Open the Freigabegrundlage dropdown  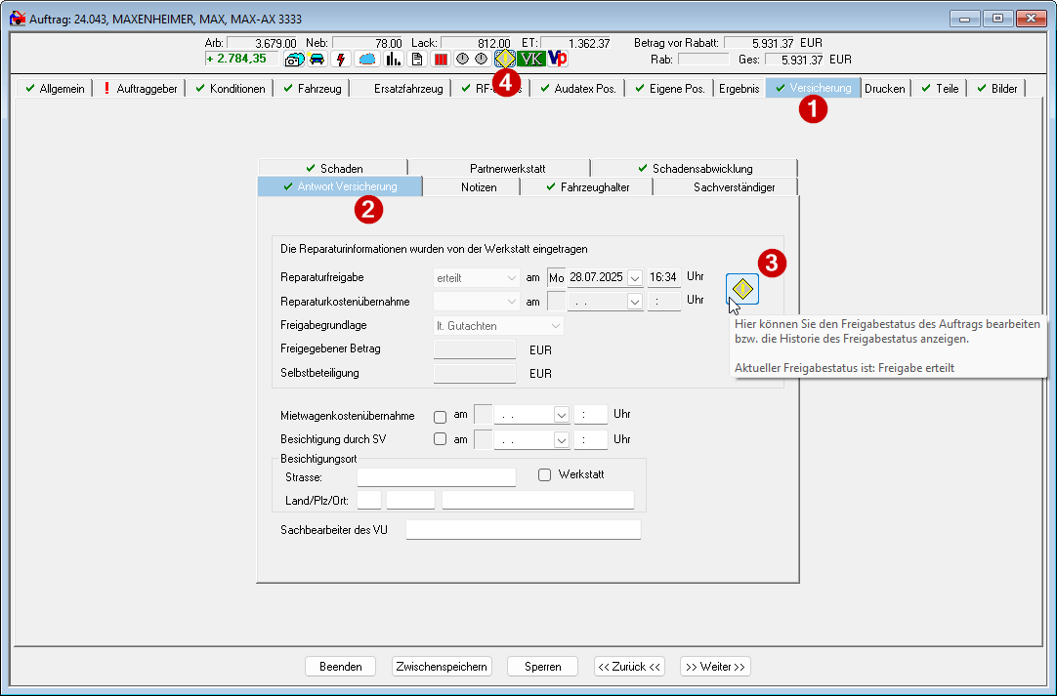(498, 325)
